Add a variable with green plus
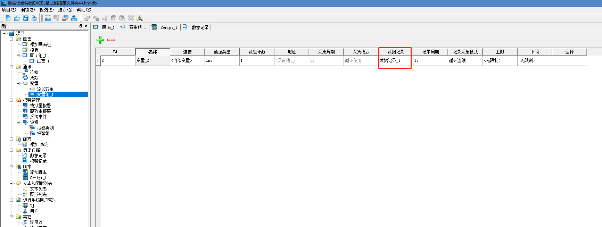This screenshot has width=602, height=227. point(100,40)
